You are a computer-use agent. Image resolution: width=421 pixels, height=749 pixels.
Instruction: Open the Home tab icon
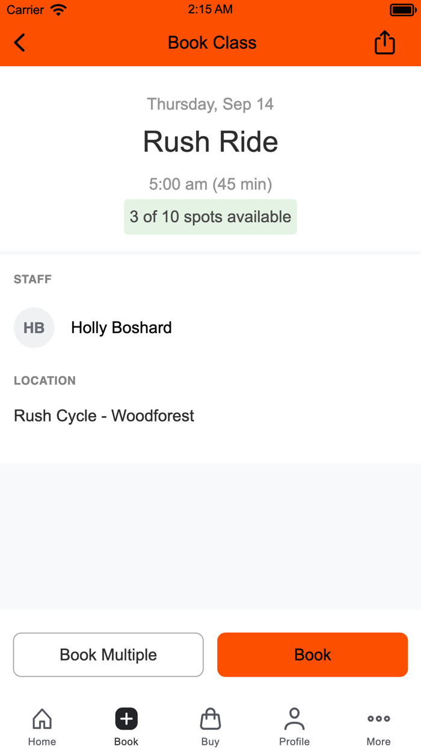coord(41,718)
